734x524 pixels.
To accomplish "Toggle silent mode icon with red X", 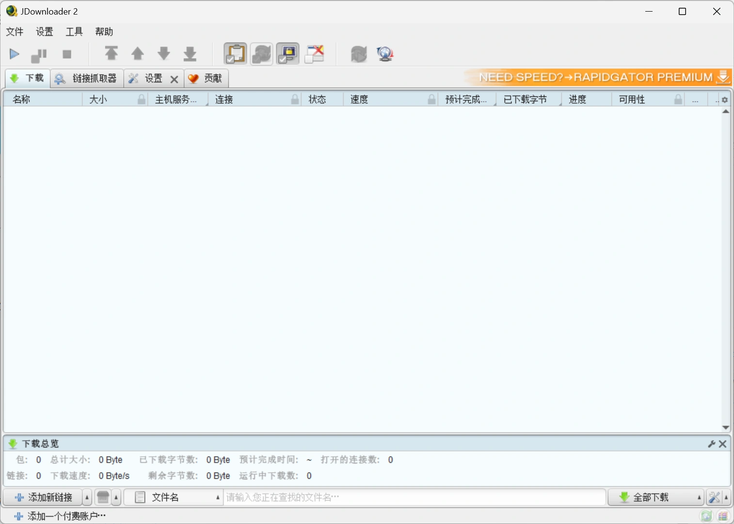I will (314, 54).
